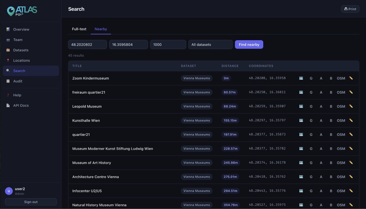Screen dimensions: 366x209
Task: Open map icon for Museum of Art History
Action: tap(301, 163)
